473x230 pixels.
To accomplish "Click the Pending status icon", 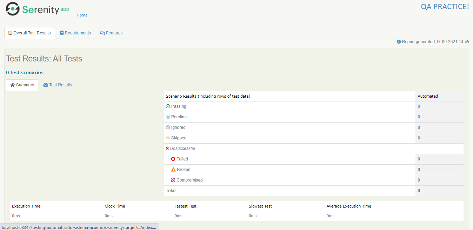I will pos(168,117).
